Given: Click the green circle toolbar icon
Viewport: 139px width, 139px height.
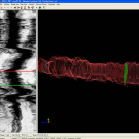Looking at the screenshot, I should point(40,7).
